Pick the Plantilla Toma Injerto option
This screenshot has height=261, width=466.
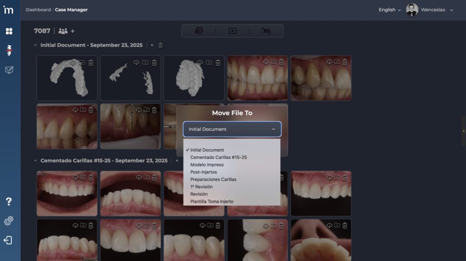[212, 201]
